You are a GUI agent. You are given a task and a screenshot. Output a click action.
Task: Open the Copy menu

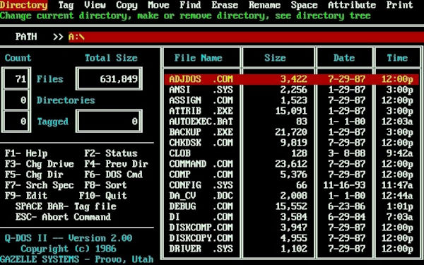[126, 5]
